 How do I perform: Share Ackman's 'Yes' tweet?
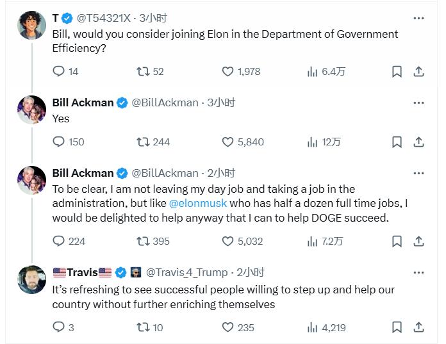point(418,142)
